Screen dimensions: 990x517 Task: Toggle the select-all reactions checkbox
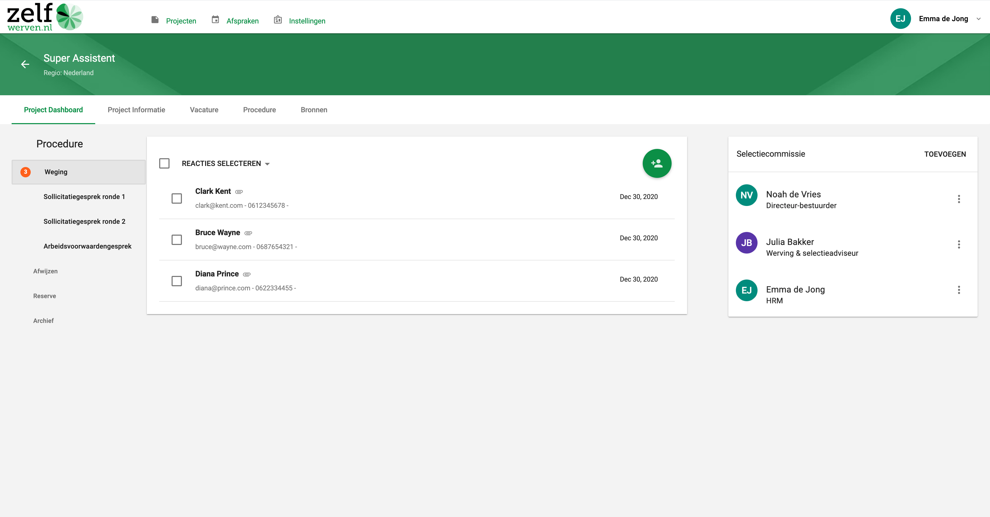click(164, 163)
